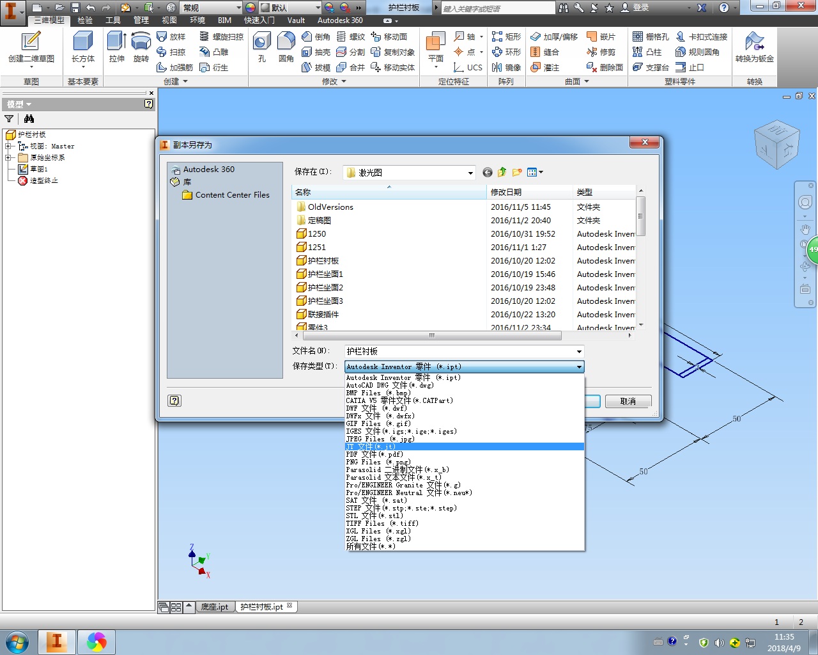Choose the Thicken/Offset (加厚/偏移) tool
Viewport: 818px width, 655px height.
tap(554, 36)
